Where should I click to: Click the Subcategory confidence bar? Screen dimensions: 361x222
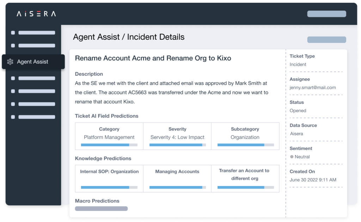click(245, 145)
